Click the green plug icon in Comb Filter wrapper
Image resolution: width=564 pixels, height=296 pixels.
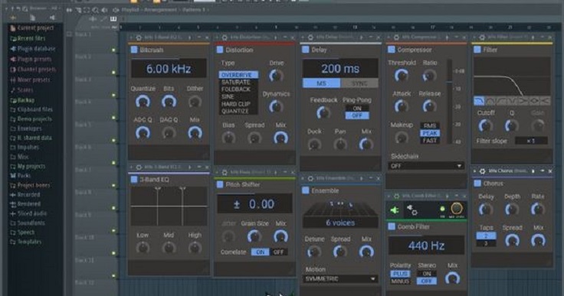395,210
